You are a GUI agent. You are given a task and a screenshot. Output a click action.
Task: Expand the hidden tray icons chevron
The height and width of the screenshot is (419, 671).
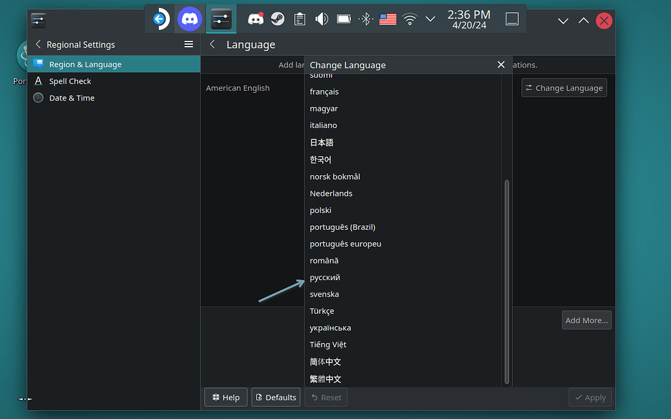coord(430,19)
